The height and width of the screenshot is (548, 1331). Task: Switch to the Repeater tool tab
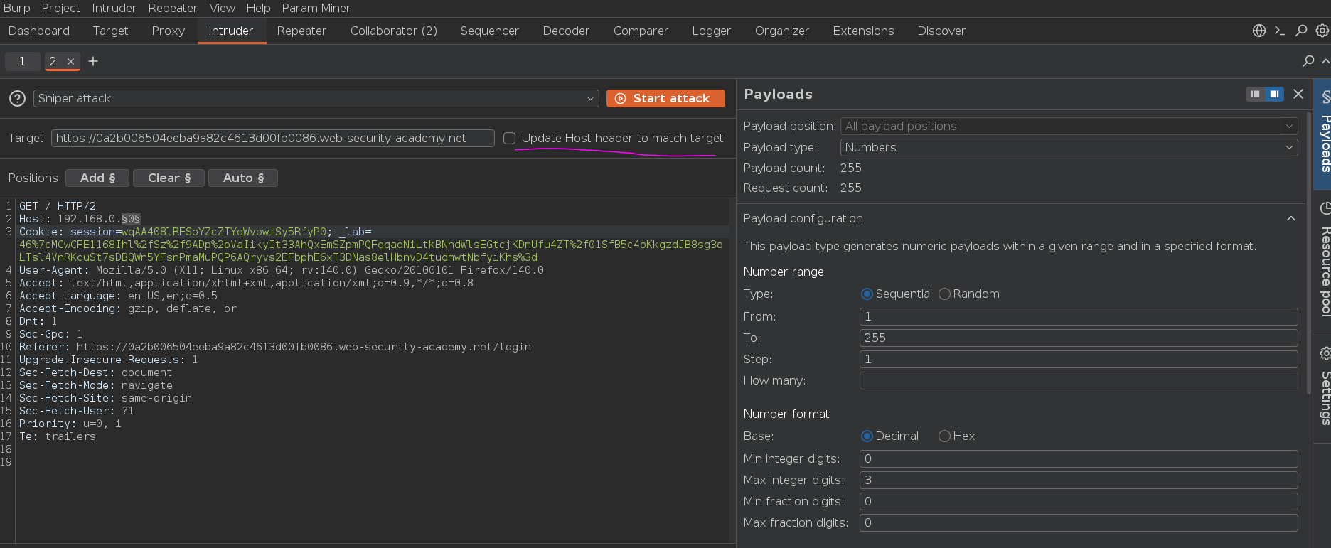pos(301,31)
